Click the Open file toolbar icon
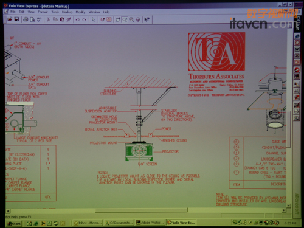Image resolution: width=304 pixels, height=228 pixels. pyautogui.click(x=10, y=19)
